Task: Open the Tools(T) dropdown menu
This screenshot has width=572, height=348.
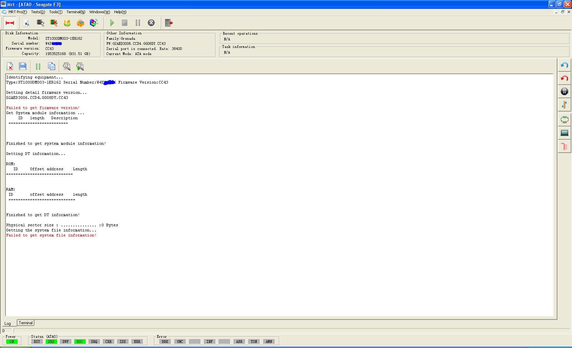Action: [x=55, y=12]
